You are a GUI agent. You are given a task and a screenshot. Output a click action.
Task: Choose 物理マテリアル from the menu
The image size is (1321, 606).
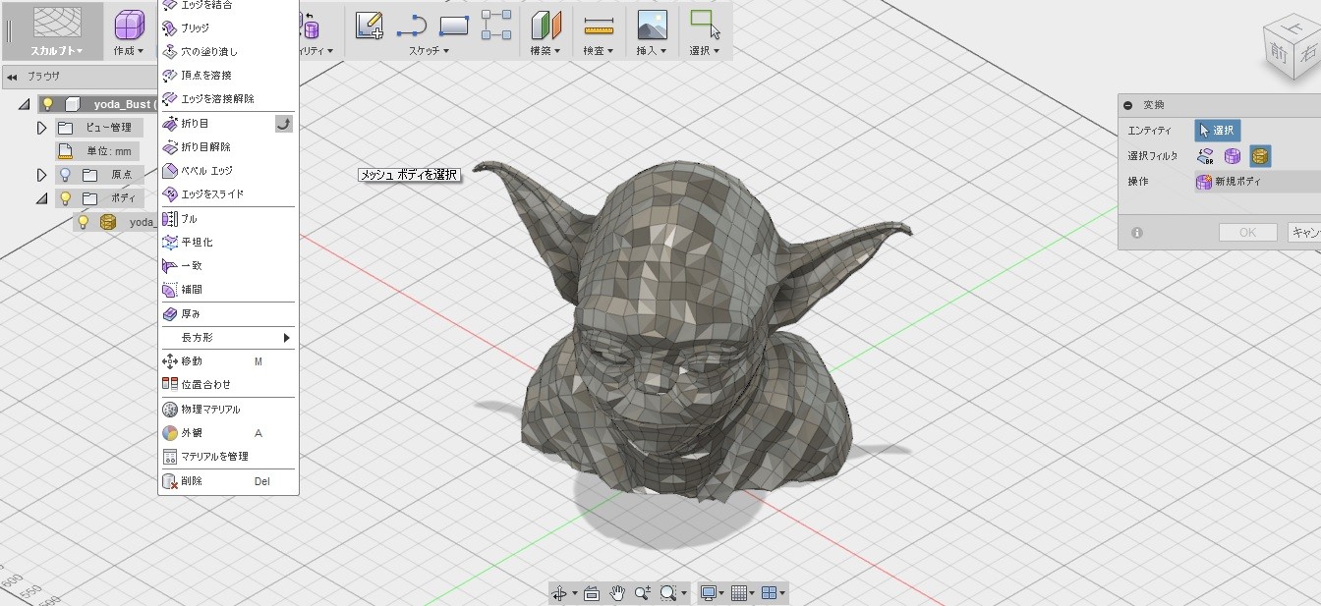coord(228,410)
